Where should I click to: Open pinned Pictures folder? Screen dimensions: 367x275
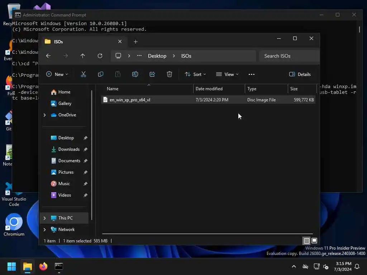66,172
